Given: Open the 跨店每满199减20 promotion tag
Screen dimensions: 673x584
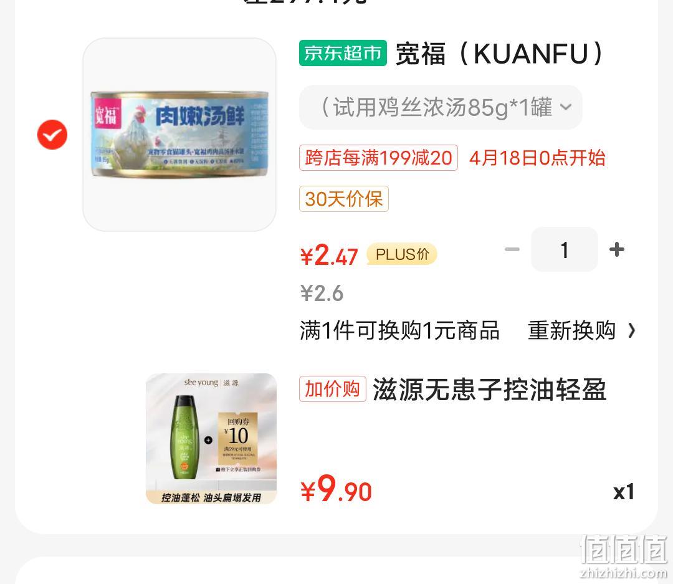Looking at the screenshot, I should 379,158.
